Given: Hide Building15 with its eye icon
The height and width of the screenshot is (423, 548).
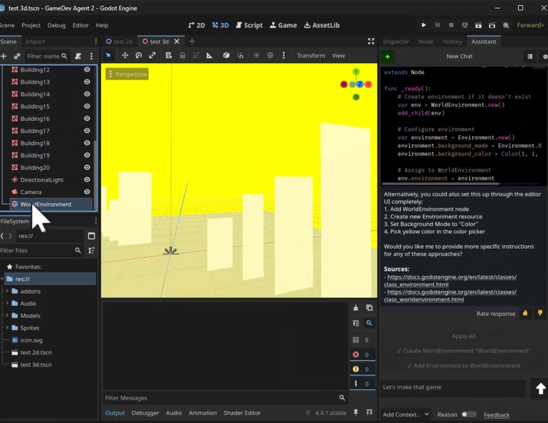Looking at the screenshot, I should click(87, 106).
